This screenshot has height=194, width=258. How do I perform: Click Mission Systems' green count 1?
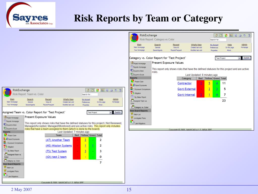click(93, 145)
